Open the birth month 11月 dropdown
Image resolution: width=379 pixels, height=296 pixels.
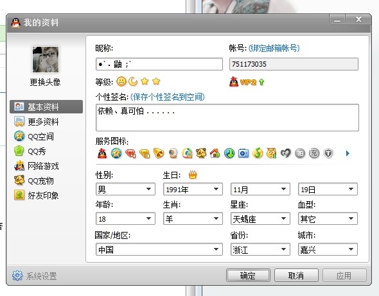coord(260,189)
